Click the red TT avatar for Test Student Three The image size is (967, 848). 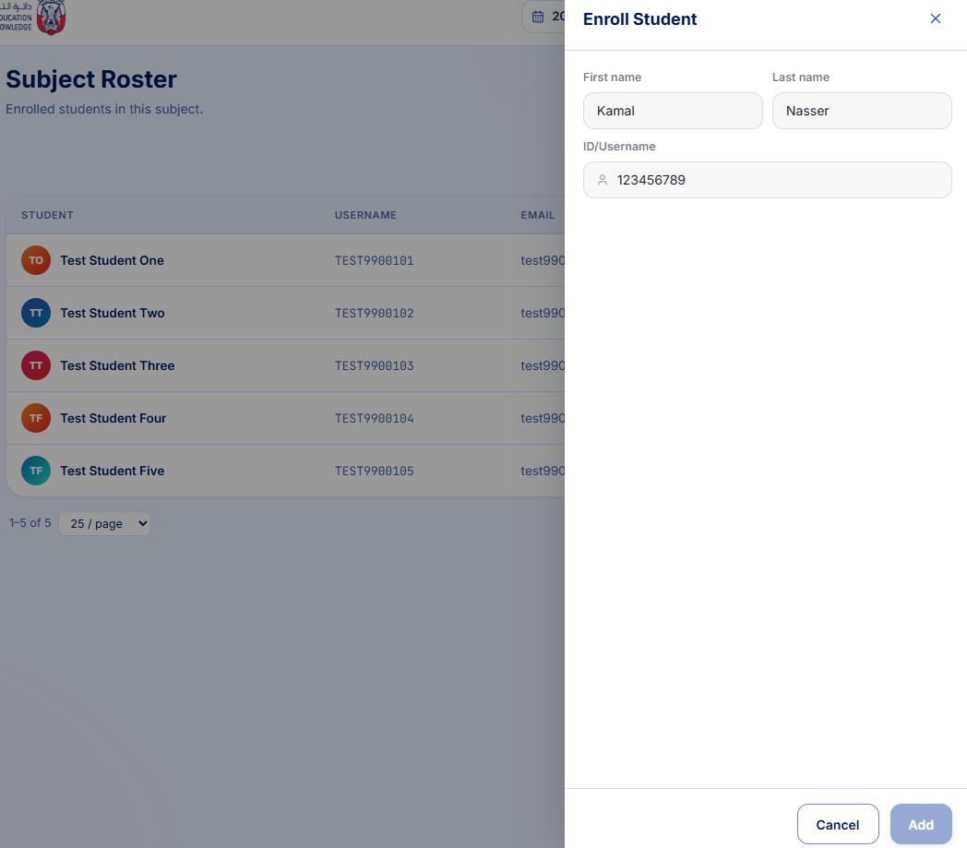pyautogui.click(x=36, y=365)
